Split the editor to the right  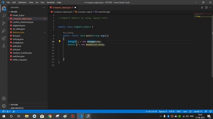point(206,8)
